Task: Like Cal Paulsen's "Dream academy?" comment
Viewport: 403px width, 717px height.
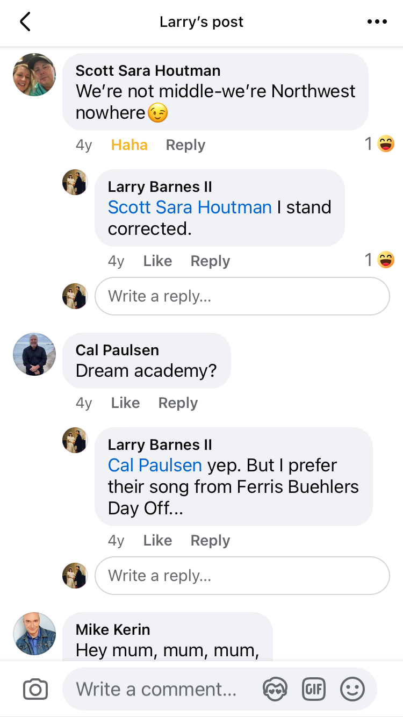Action: point(125,403)
